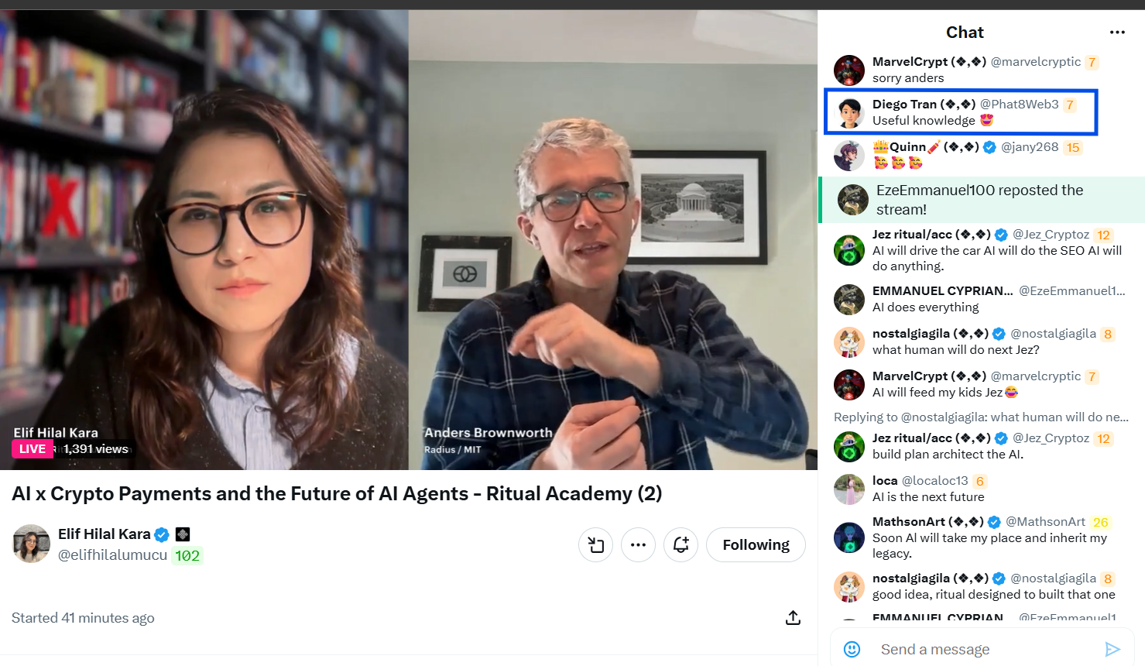The image size is (1145, 666).
Task: Click the repost stream icon button
Action: click(596, 545)
